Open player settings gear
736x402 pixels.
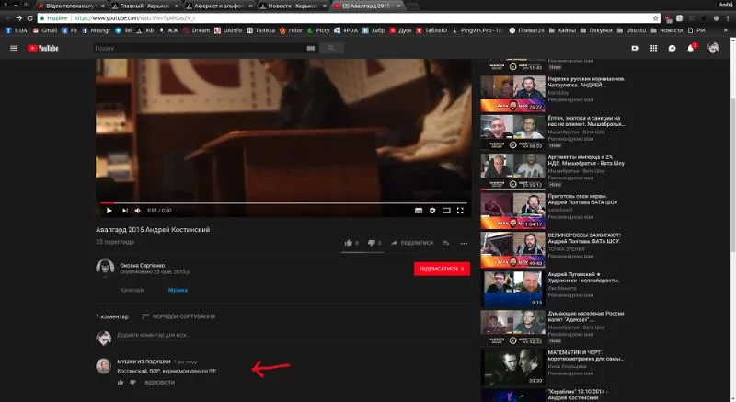coord(432,211)
